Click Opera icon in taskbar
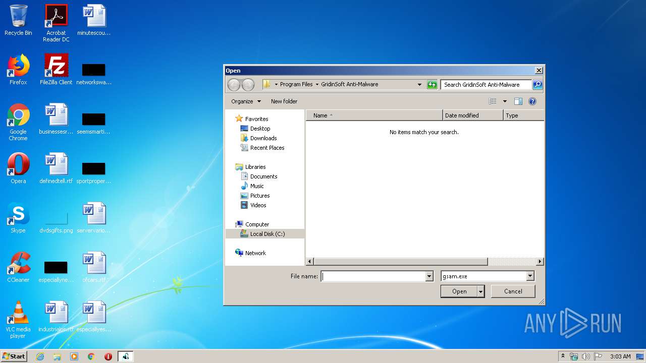 click(x=108, y=356)
